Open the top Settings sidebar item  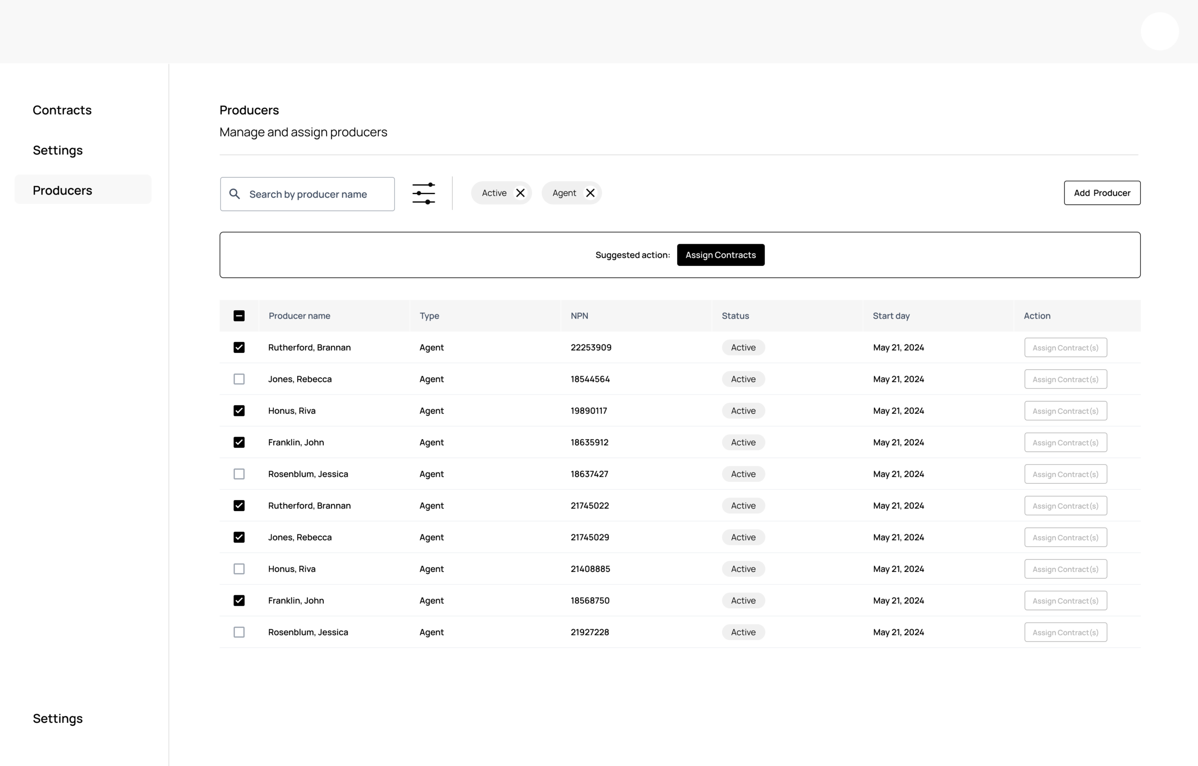pos(58,150)
